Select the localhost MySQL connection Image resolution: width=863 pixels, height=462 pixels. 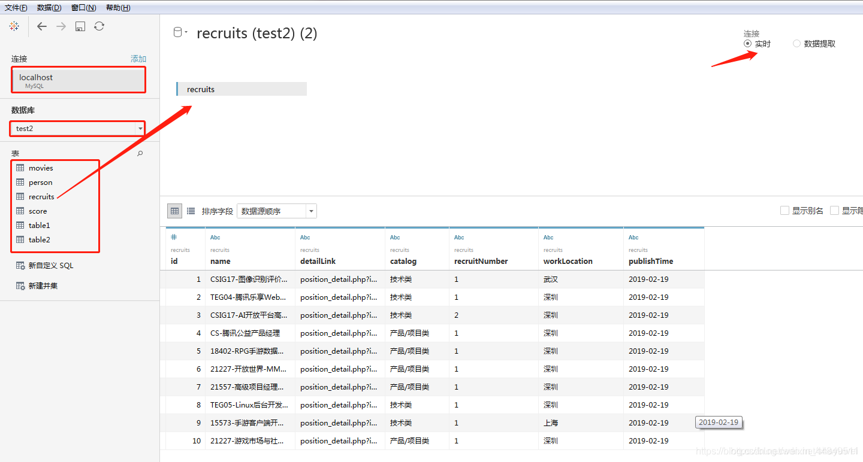[x=79, y=80]
